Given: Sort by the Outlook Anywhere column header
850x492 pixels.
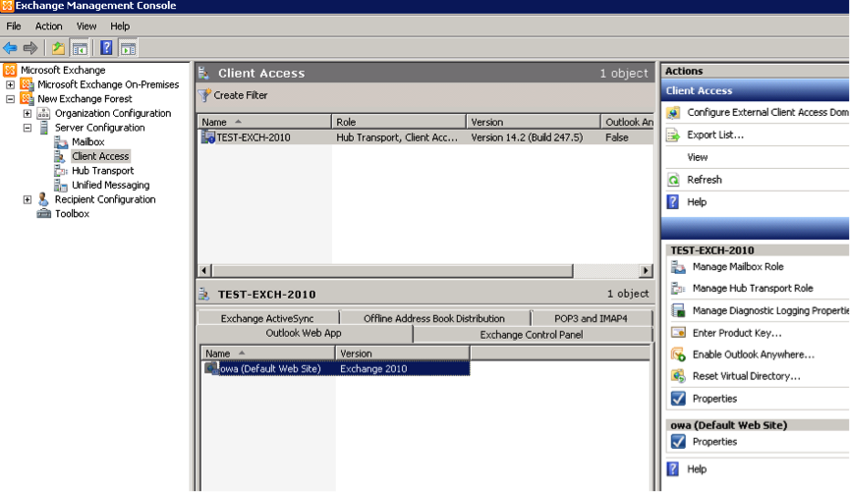Looking at the screenshot, I should [627, 122].
